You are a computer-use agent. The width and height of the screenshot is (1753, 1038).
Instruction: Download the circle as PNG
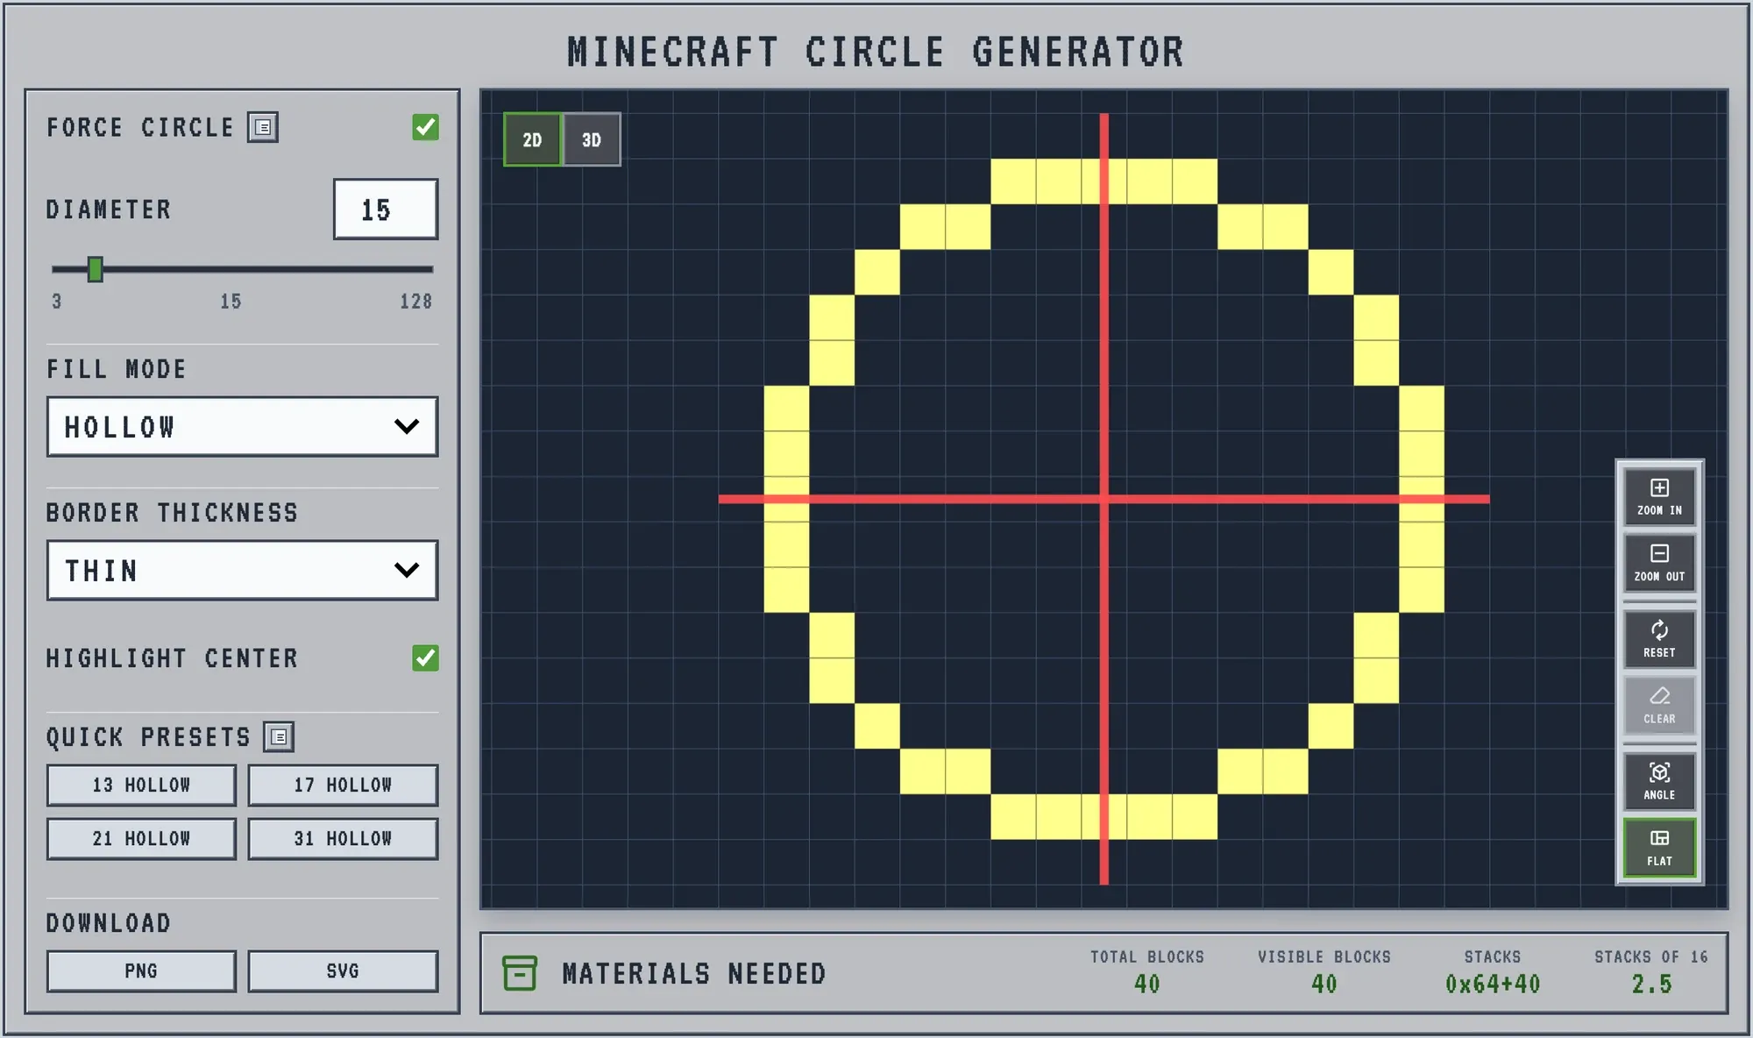coord(141,971)
